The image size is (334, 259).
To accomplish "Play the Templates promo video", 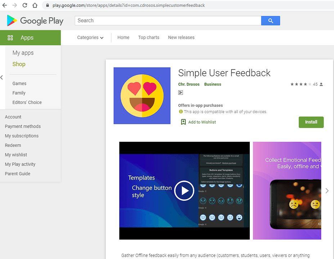I will point(184,191).
